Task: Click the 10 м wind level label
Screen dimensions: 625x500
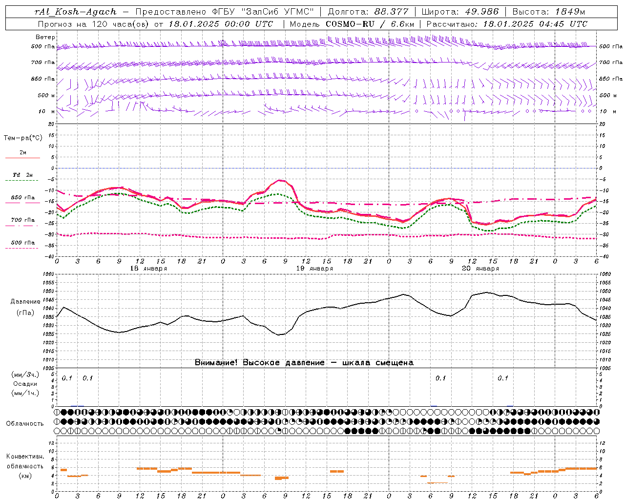Action: (x=47, y=111)
